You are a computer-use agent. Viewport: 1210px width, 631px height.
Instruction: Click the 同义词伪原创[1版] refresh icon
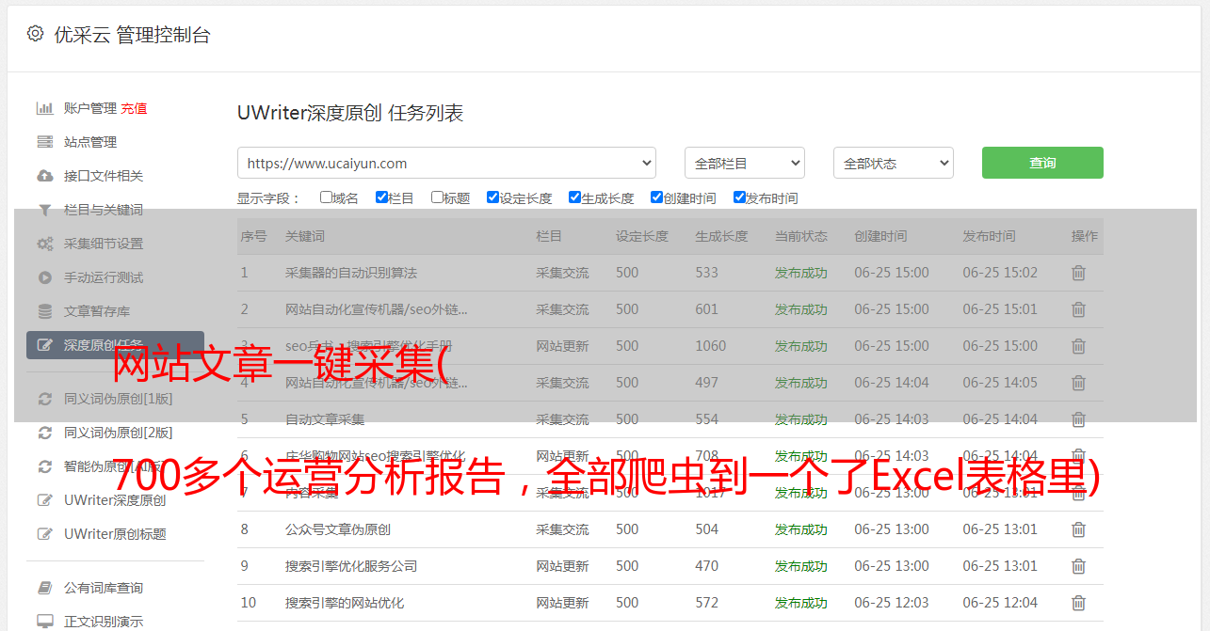pyautogui.click(x=44, y=399)
